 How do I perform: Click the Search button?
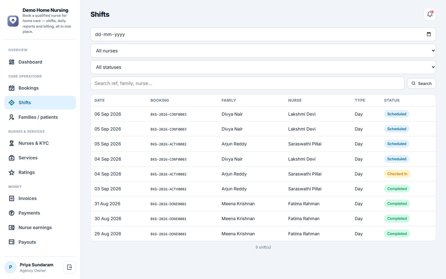pyautogui.click(x=422, y=83)
